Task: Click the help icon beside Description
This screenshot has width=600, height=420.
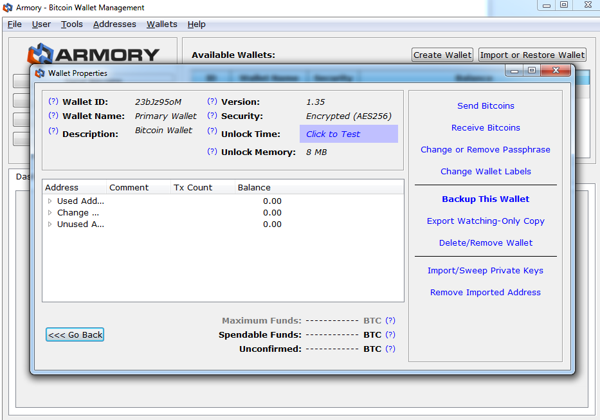Action: (53, 131)
